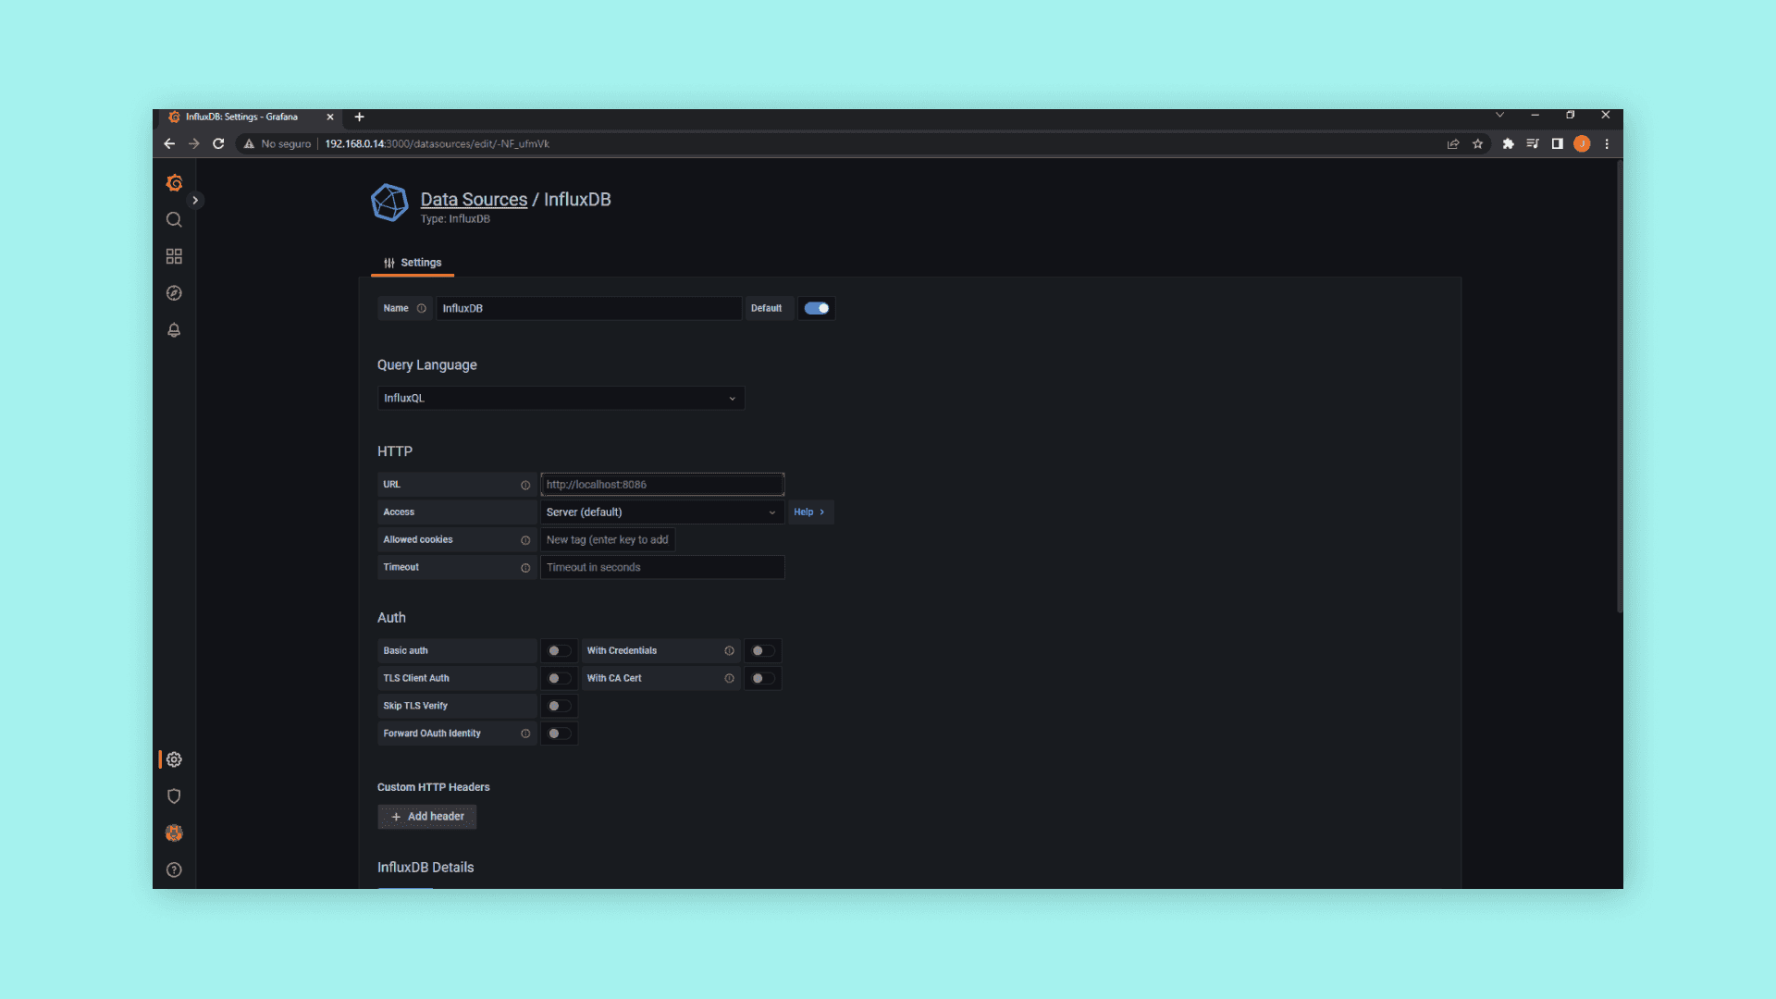Open the Access Server (default) dropdown
Image resolution: width=1776 pixels, height=999 pixels.
click(x=661, y=512)
